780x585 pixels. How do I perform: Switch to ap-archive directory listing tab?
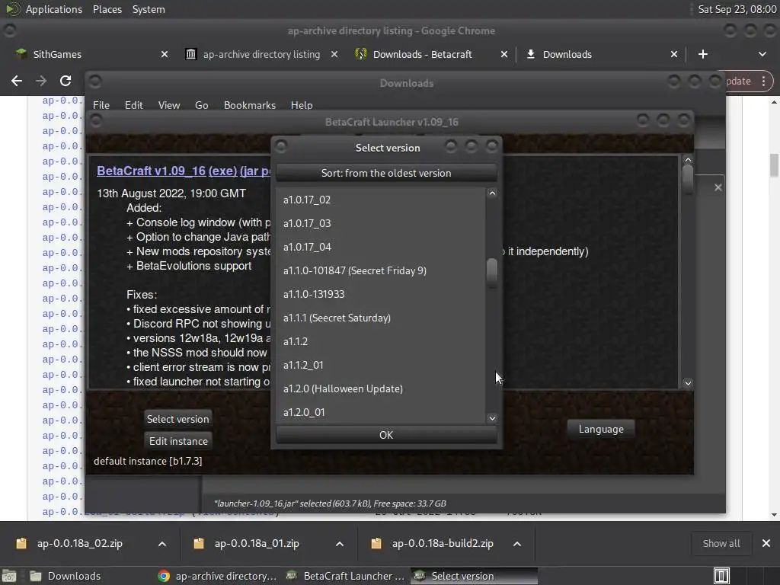(261, 54)
